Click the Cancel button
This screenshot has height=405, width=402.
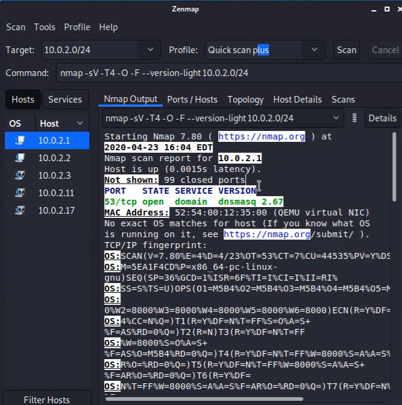point(385,50)
